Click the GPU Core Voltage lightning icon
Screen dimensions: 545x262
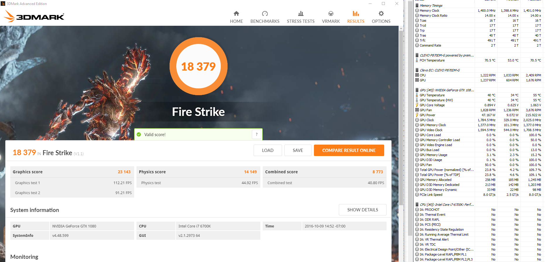417,105
